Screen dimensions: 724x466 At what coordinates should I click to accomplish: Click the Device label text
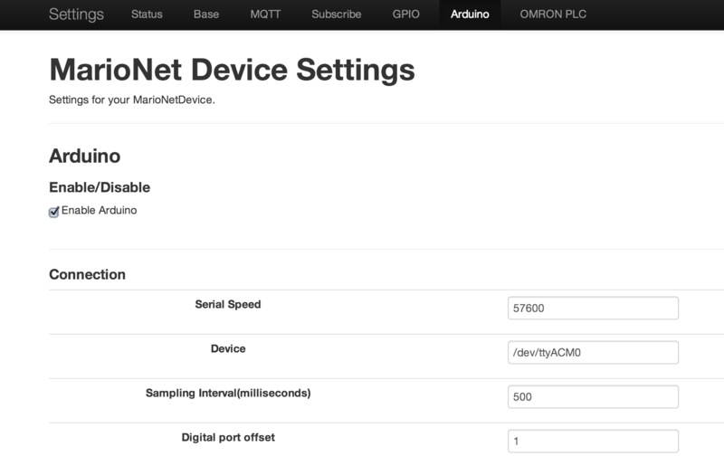(228, 348)
